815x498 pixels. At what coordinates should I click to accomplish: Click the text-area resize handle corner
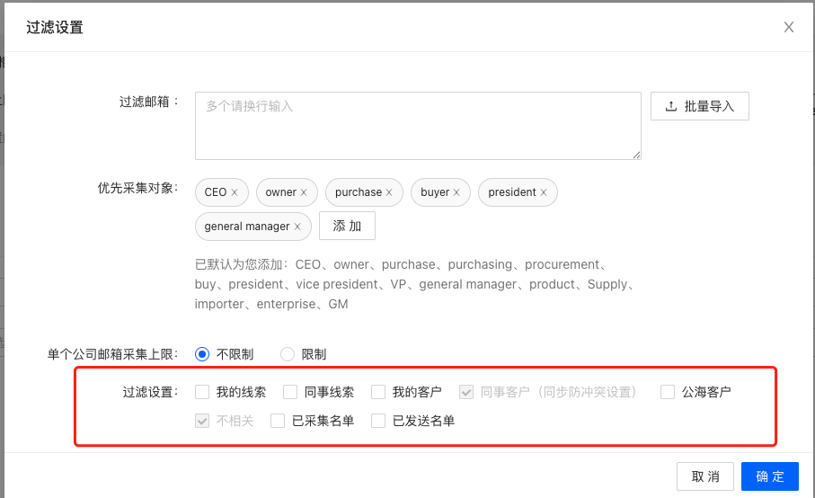tap(636, 155)
